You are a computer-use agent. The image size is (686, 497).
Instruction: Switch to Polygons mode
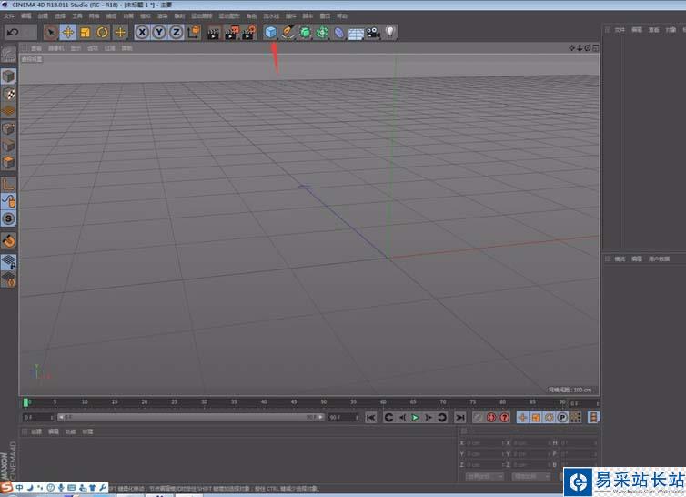[8, 162]
